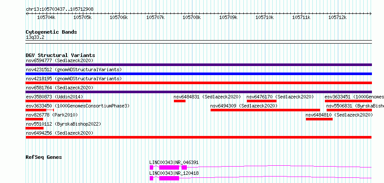
Task: Click the 105706k ruler position
Action: point(119,17)
